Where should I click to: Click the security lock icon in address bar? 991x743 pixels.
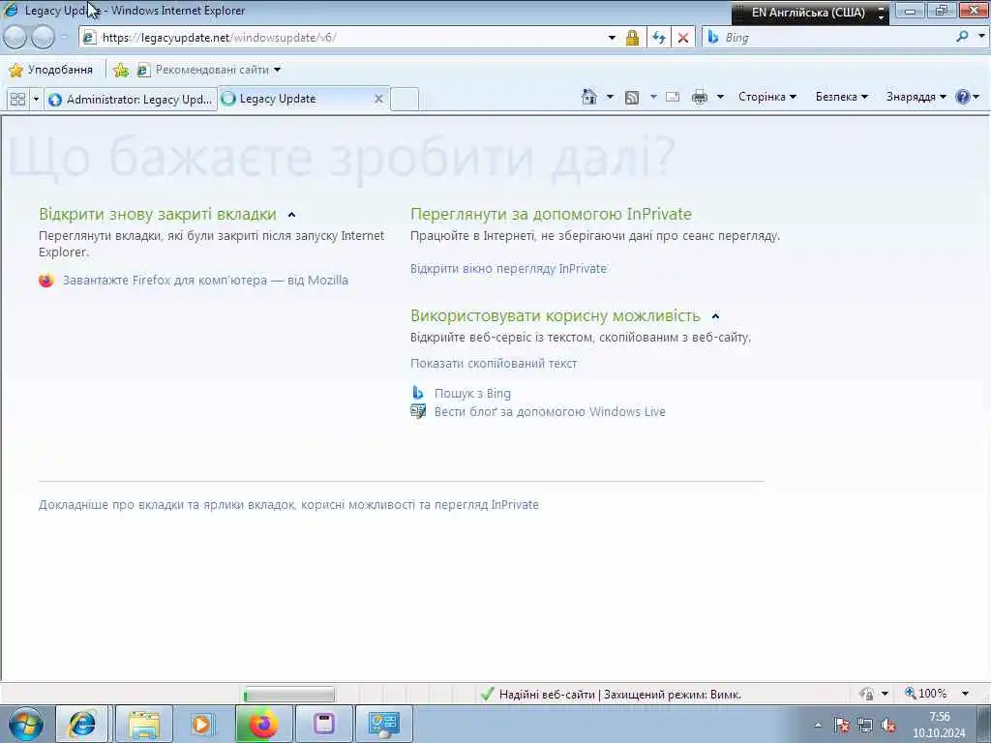632,38
